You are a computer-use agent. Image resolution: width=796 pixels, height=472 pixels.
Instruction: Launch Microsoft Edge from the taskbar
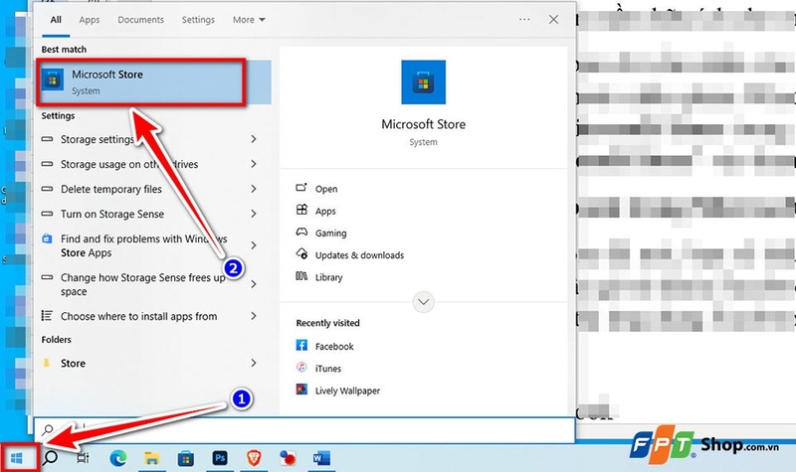pyautogui.click(x=118, y=458)
